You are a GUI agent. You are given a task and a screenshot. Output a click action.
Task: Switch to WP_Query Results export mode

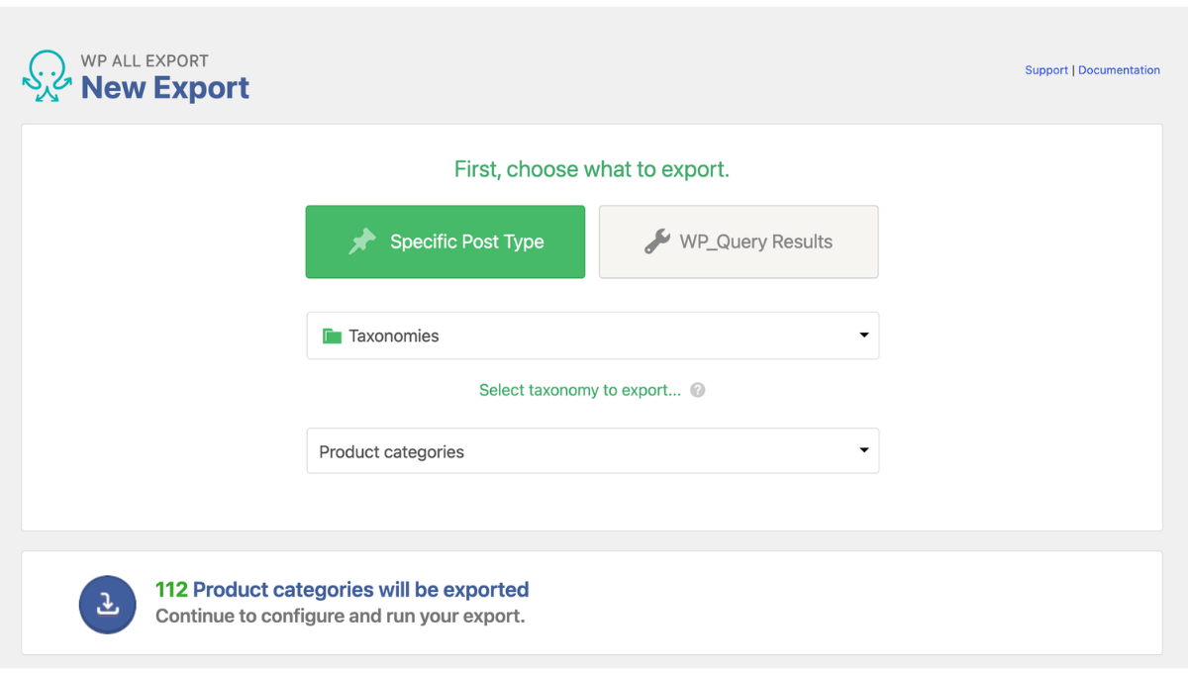point(739,241)
